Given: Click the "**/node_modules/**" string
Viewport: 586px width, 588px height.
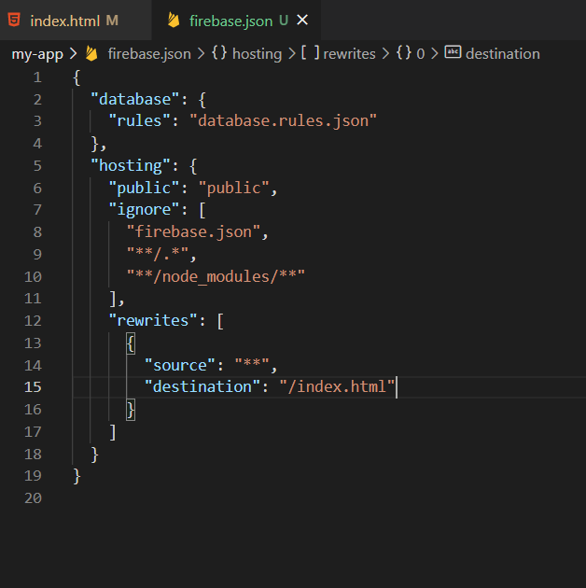Looking at the screenshot, I should point(216,277).
